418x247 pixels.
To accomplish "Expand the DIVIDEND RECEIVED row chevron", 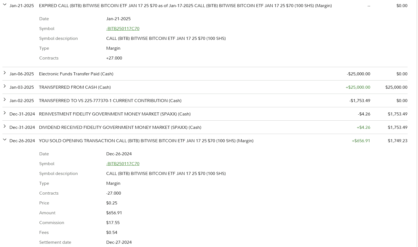I will [x=5, y=126].
